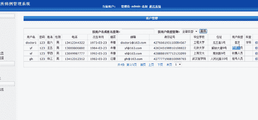Click the edit link in sf row
The height and width of the screenshot is (120, 258).
(256, 54)
